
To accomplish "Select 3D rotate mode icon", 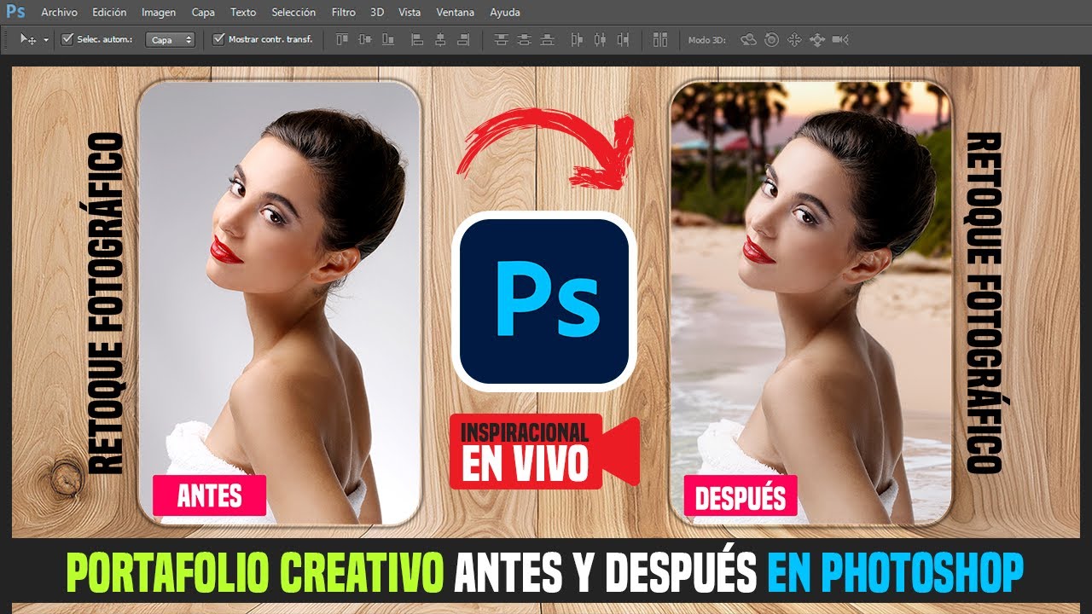I will pos(748,39).
